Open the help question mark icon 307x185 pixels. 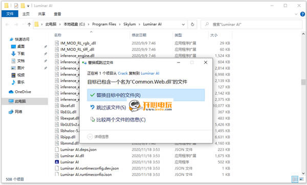coord(302,14)
